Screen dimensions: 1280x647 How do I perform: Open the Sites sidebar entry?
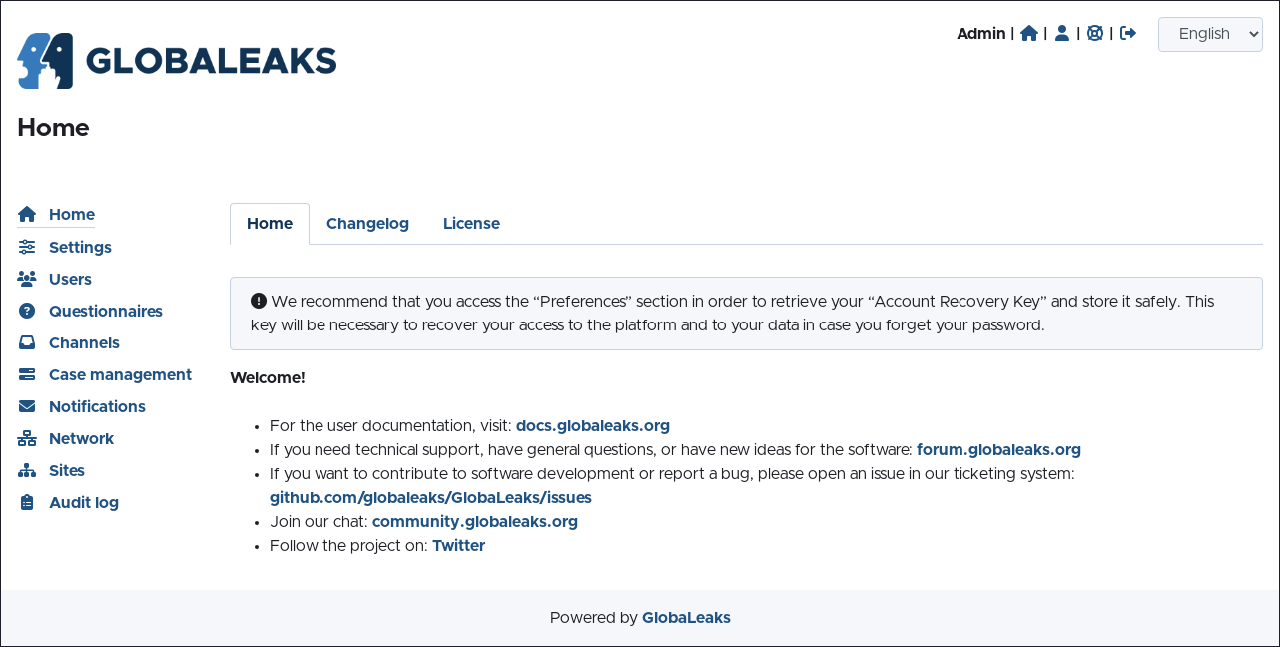click(67, 470)
